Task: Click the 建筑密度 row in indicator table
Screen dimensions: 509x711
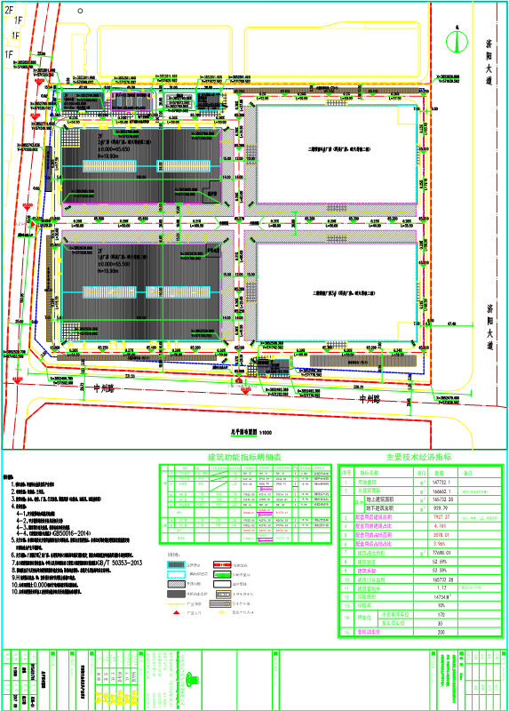Action: (421, 562)
